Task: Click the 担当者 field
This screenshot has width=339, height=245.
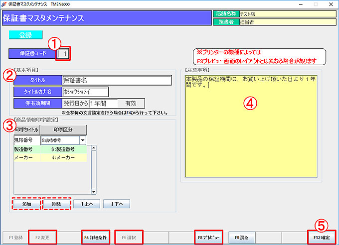Action: (288, 22)
